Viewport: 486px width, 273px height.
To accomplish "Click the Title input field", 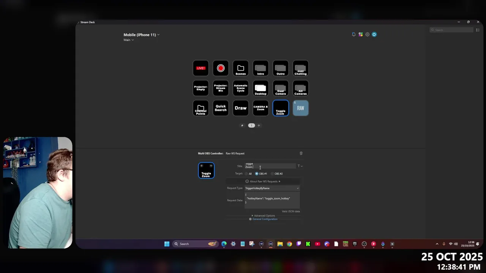I will [x=270, y=166].
